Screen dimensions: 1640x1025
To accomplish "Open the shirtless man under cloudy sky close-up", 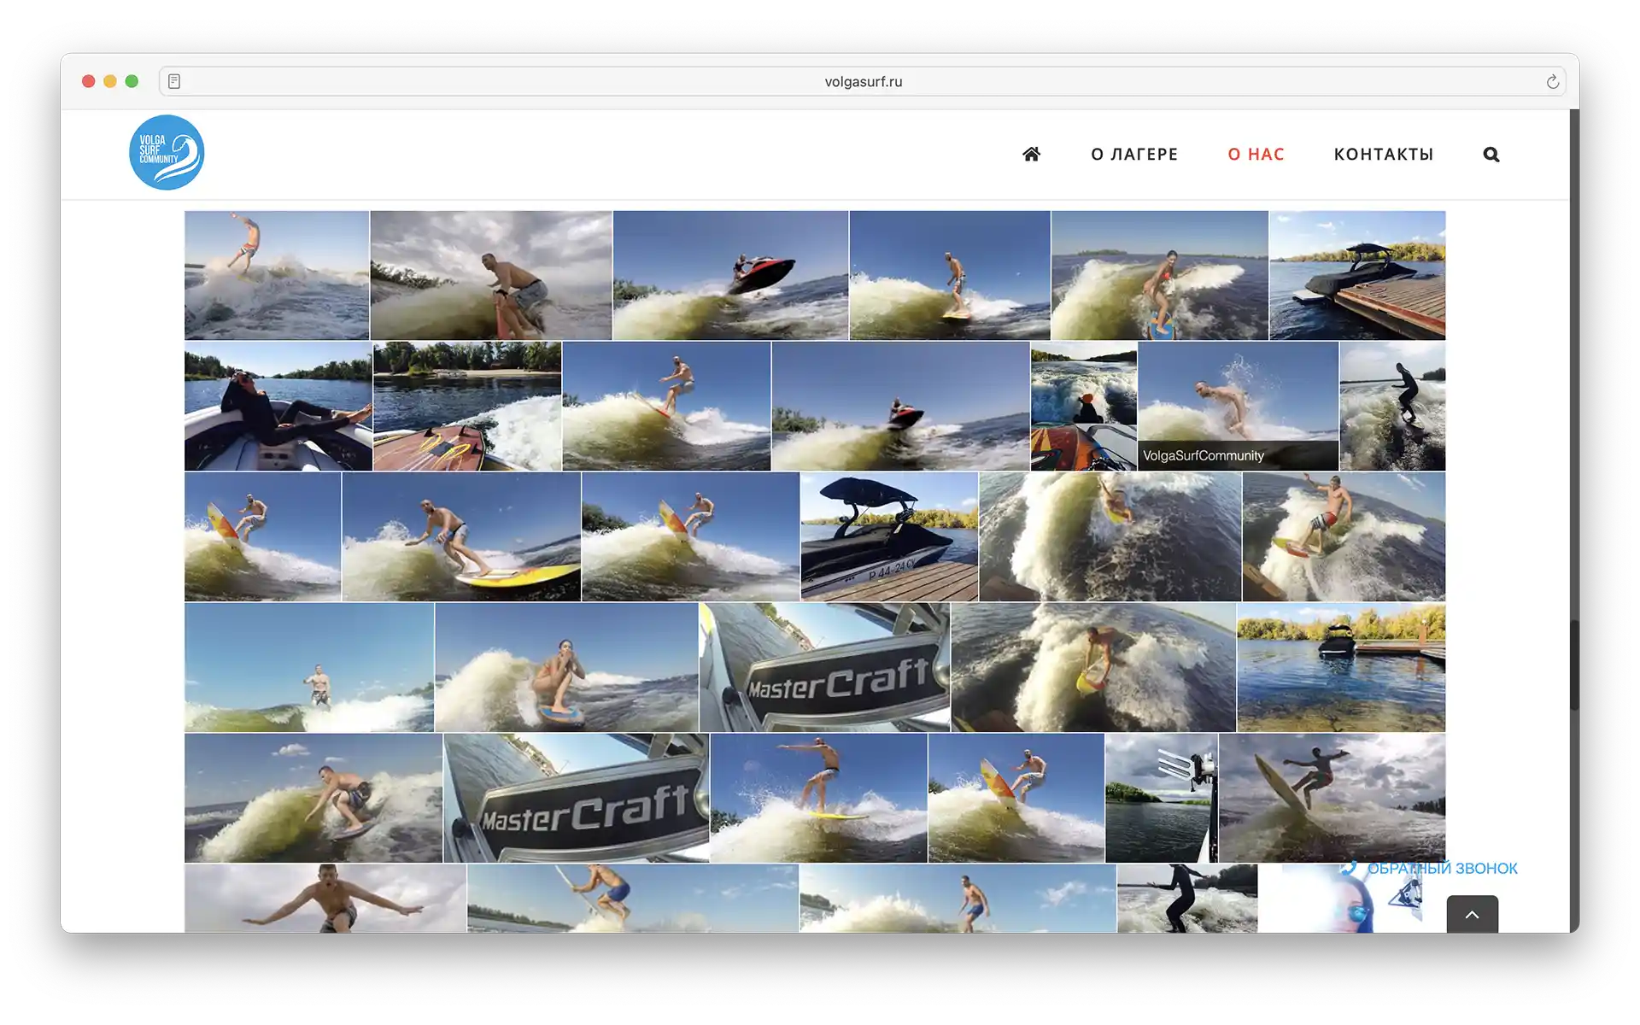I will [x=325, y=899].
